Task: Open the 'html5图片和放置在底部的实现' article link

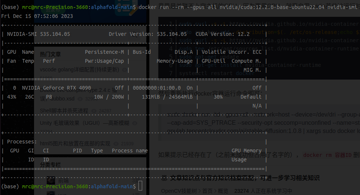Action: 75,144
